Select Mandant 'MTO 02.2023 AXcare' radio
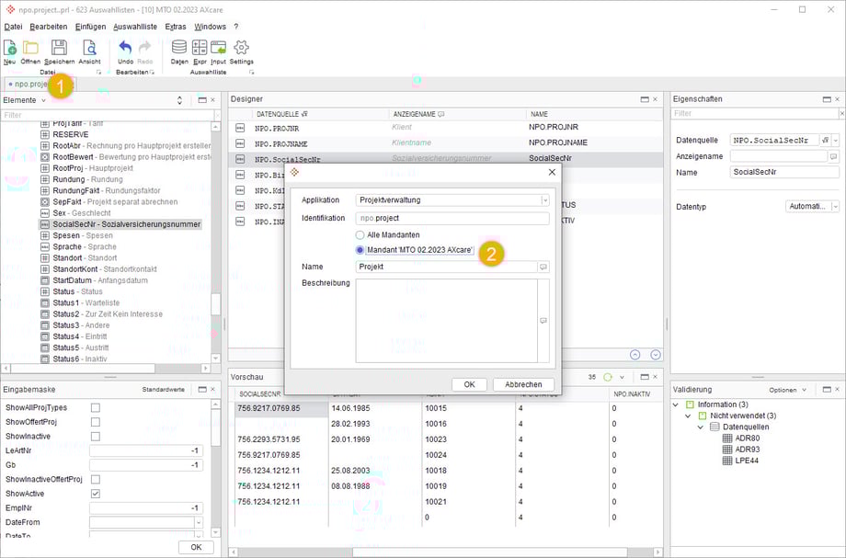The height and width of the screenshot is (558, 846). pyautogui.click(x=360, y=250)
